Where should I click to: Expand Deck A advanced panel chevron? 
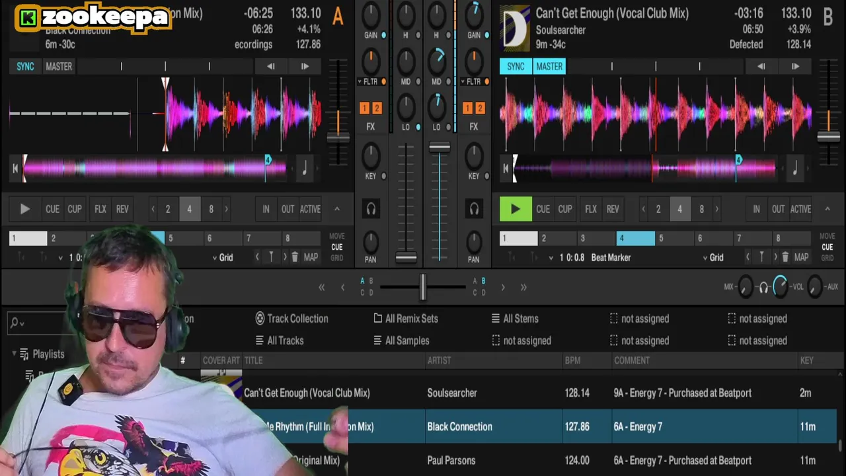tap(336, 209)
